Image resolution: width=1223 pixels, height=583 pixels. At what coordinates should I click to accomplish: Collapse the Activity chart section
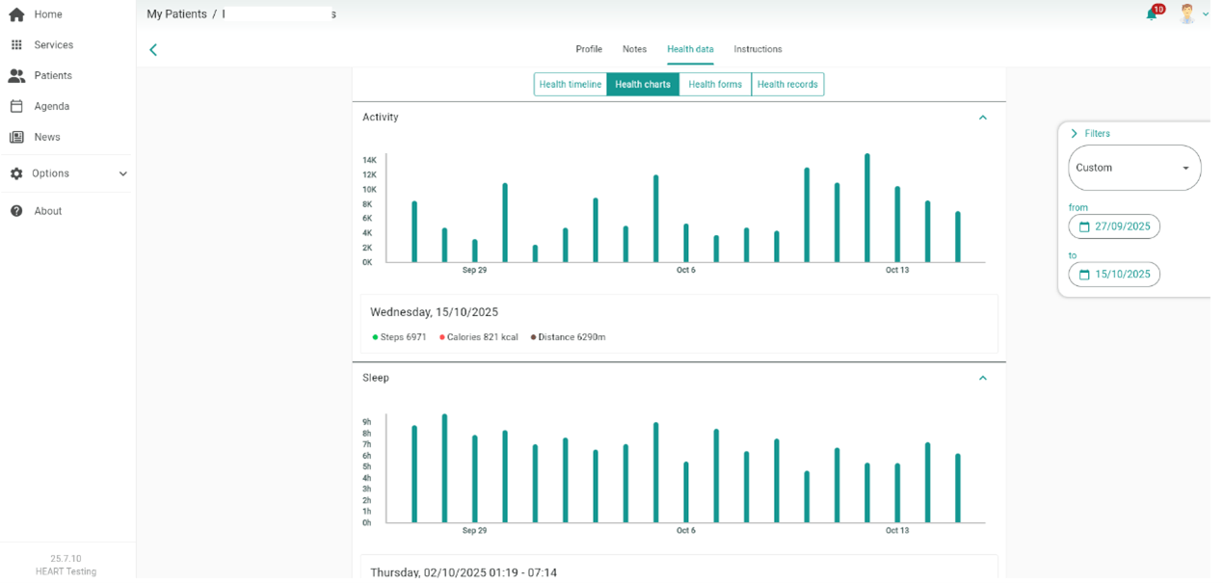tap(983, 118)
